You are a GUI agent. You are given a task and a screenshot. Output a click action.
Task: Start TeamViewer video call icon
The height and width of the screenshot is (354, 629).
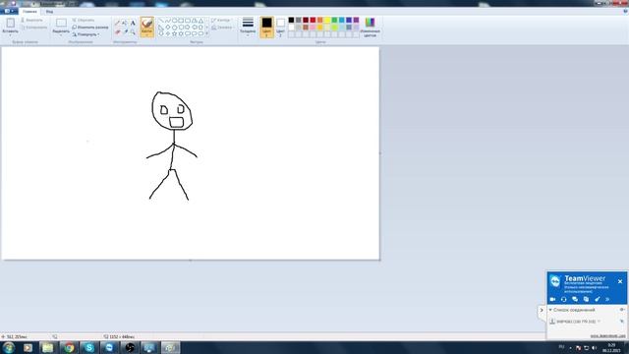(x=552, y=299)
